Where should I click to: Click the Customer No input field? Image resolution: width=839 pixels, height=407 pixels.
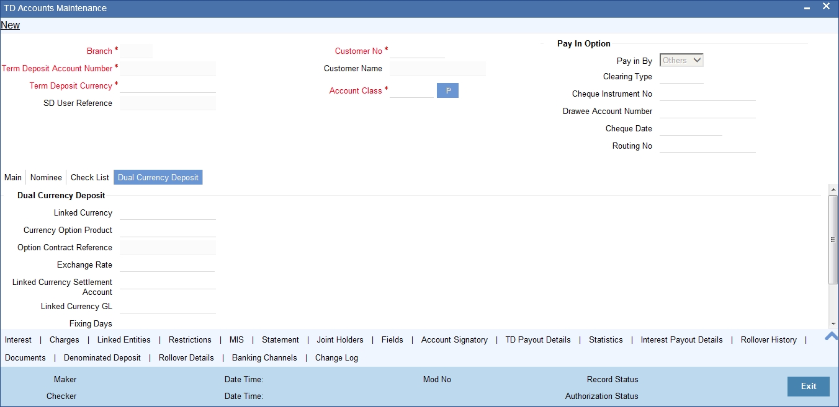point(417,51)
